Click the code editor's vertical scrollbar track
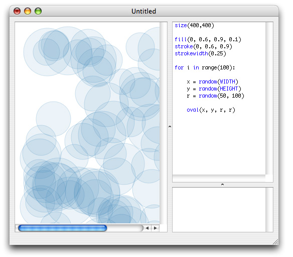 pyautogui.click(x=269, y=99)
